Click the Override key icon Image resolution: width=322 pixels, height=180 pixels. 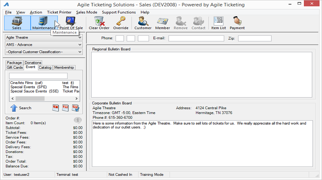coord(120,23)
